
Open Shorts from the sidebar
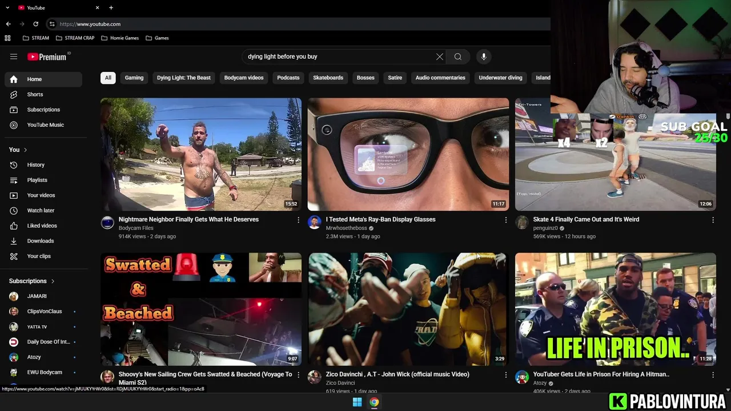pos(43,94)
